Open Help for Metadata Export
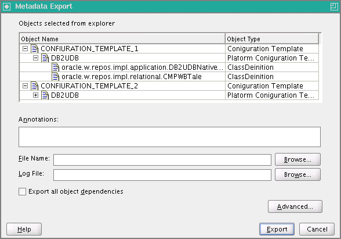341x239 pixels. click(24, 229)
